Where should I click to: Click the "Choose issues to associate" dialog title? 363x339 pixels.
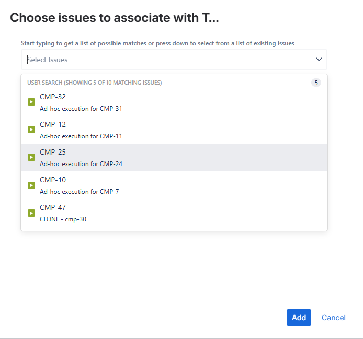[x=115, y=18]
